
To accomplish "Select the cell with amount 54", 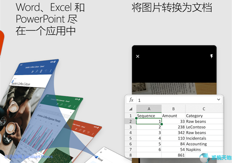I will click(x=173, y=149).
